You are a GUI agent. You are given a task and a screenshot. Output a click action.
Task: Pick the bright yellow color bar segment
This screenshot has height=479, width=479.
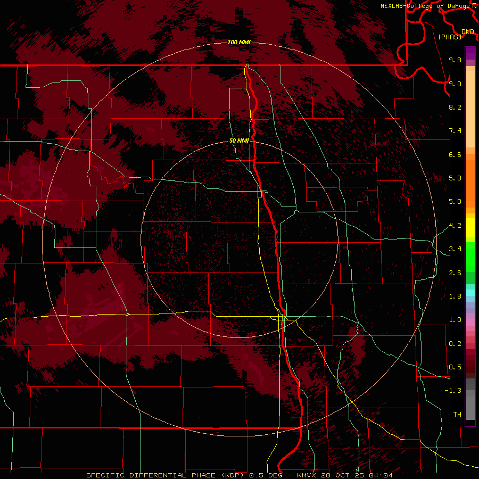point(470,228)
